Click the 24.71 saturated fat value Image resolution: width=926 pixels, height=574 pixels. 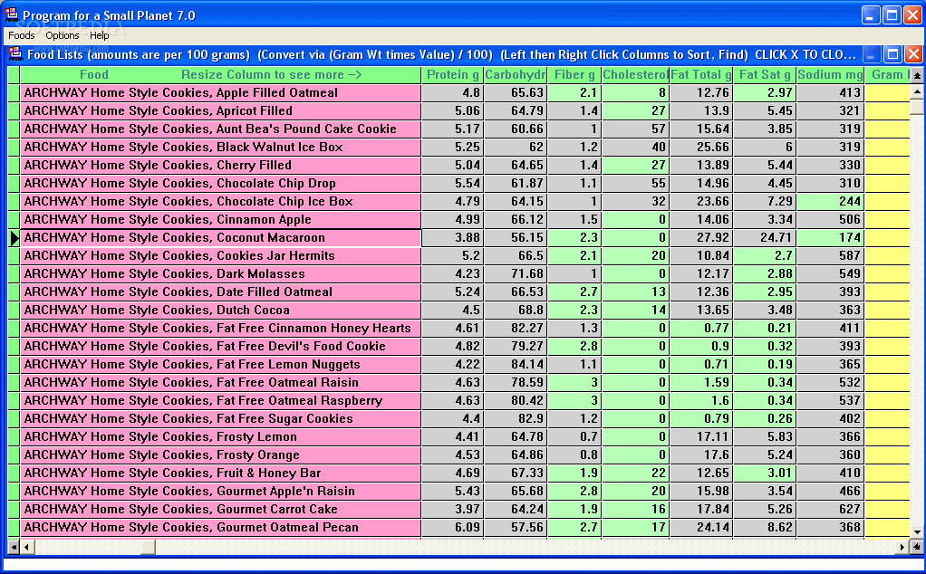[765, 238]
